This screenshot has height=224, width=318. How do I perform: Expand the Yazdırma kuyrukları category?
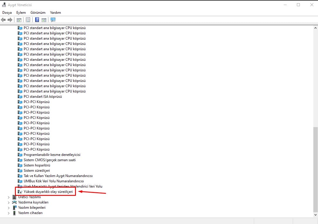9,202
